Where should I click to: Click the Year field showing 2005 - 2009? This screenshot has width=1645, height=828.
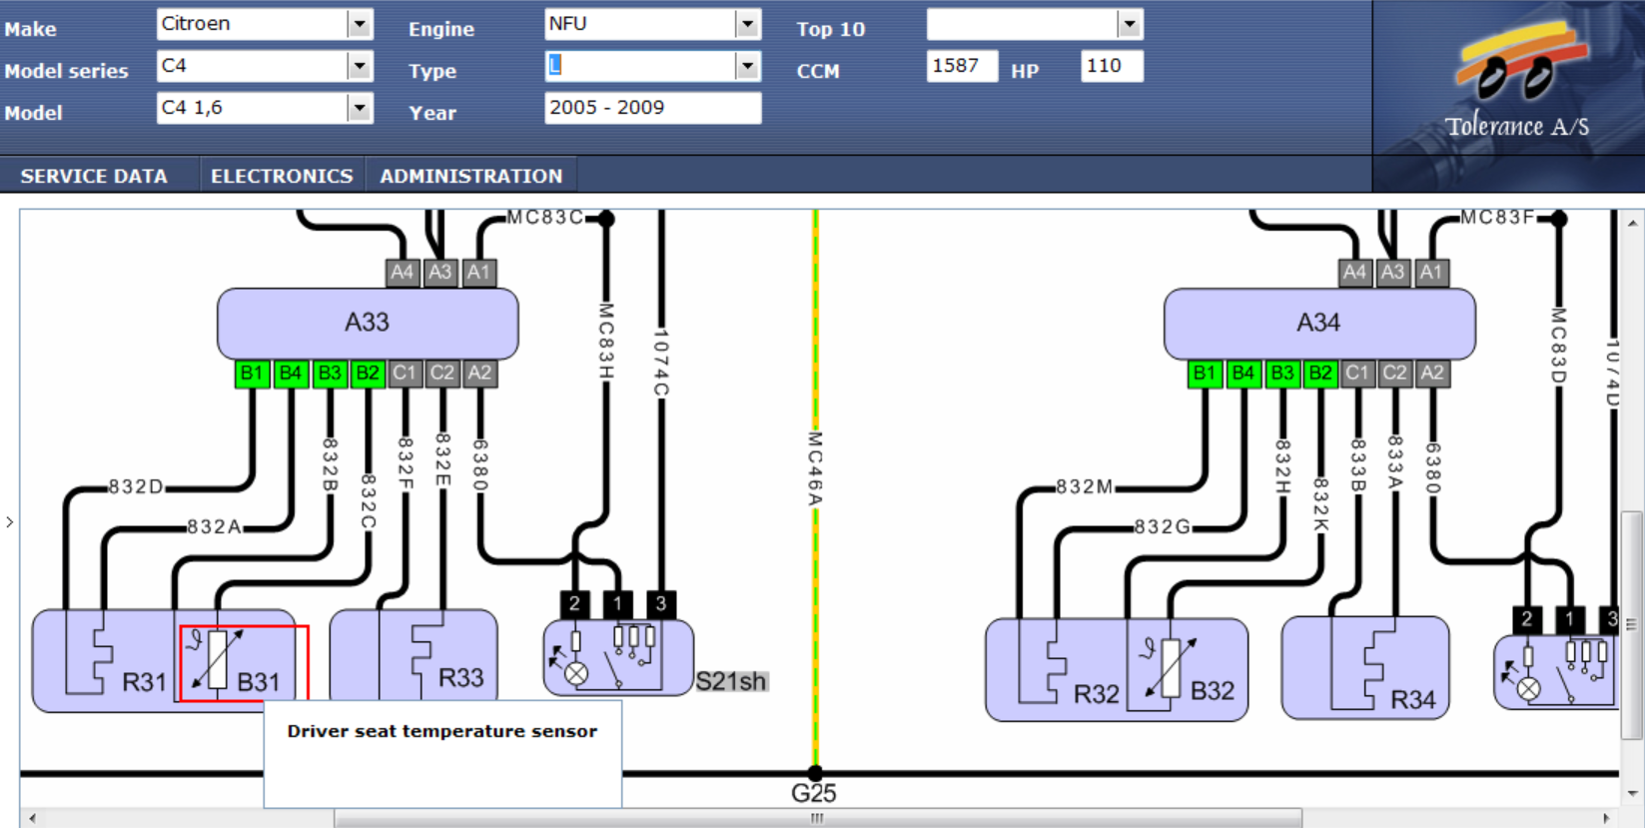652,108
